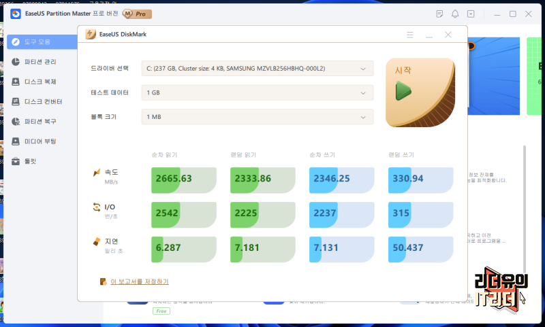545x327 pixels.
Task: Click the 랜덤 쓰기 column header
Action: 401,154
